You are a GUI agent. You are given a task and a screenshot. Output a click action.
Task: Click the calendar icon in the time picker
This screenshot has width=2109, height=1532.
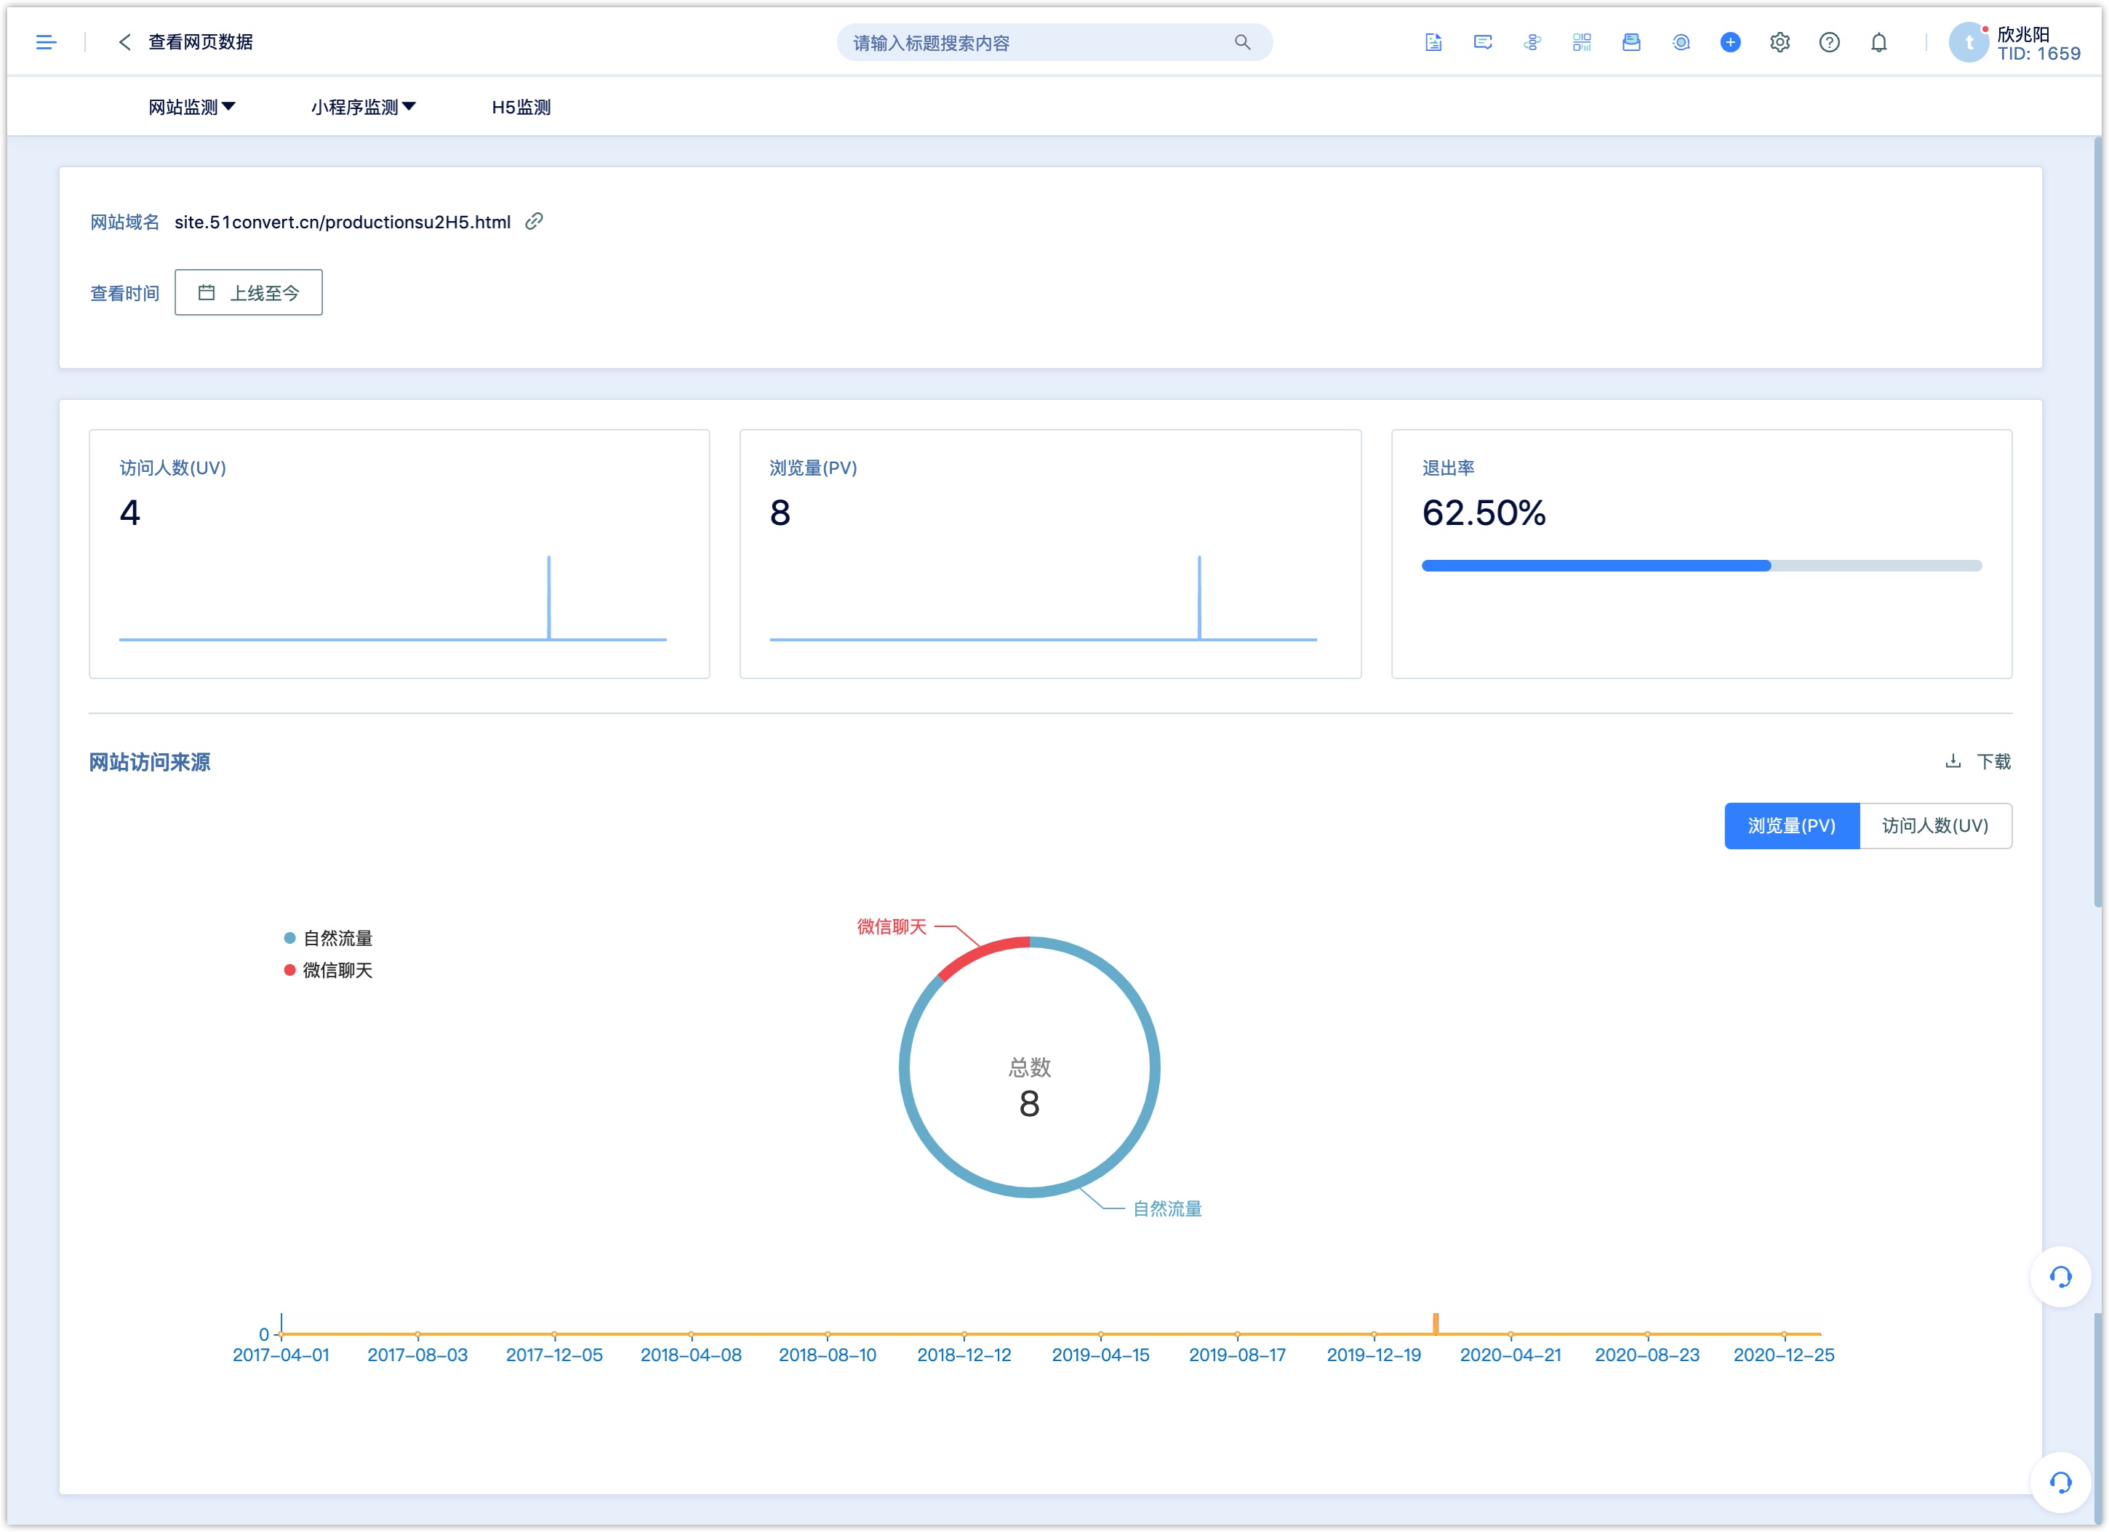207,293
